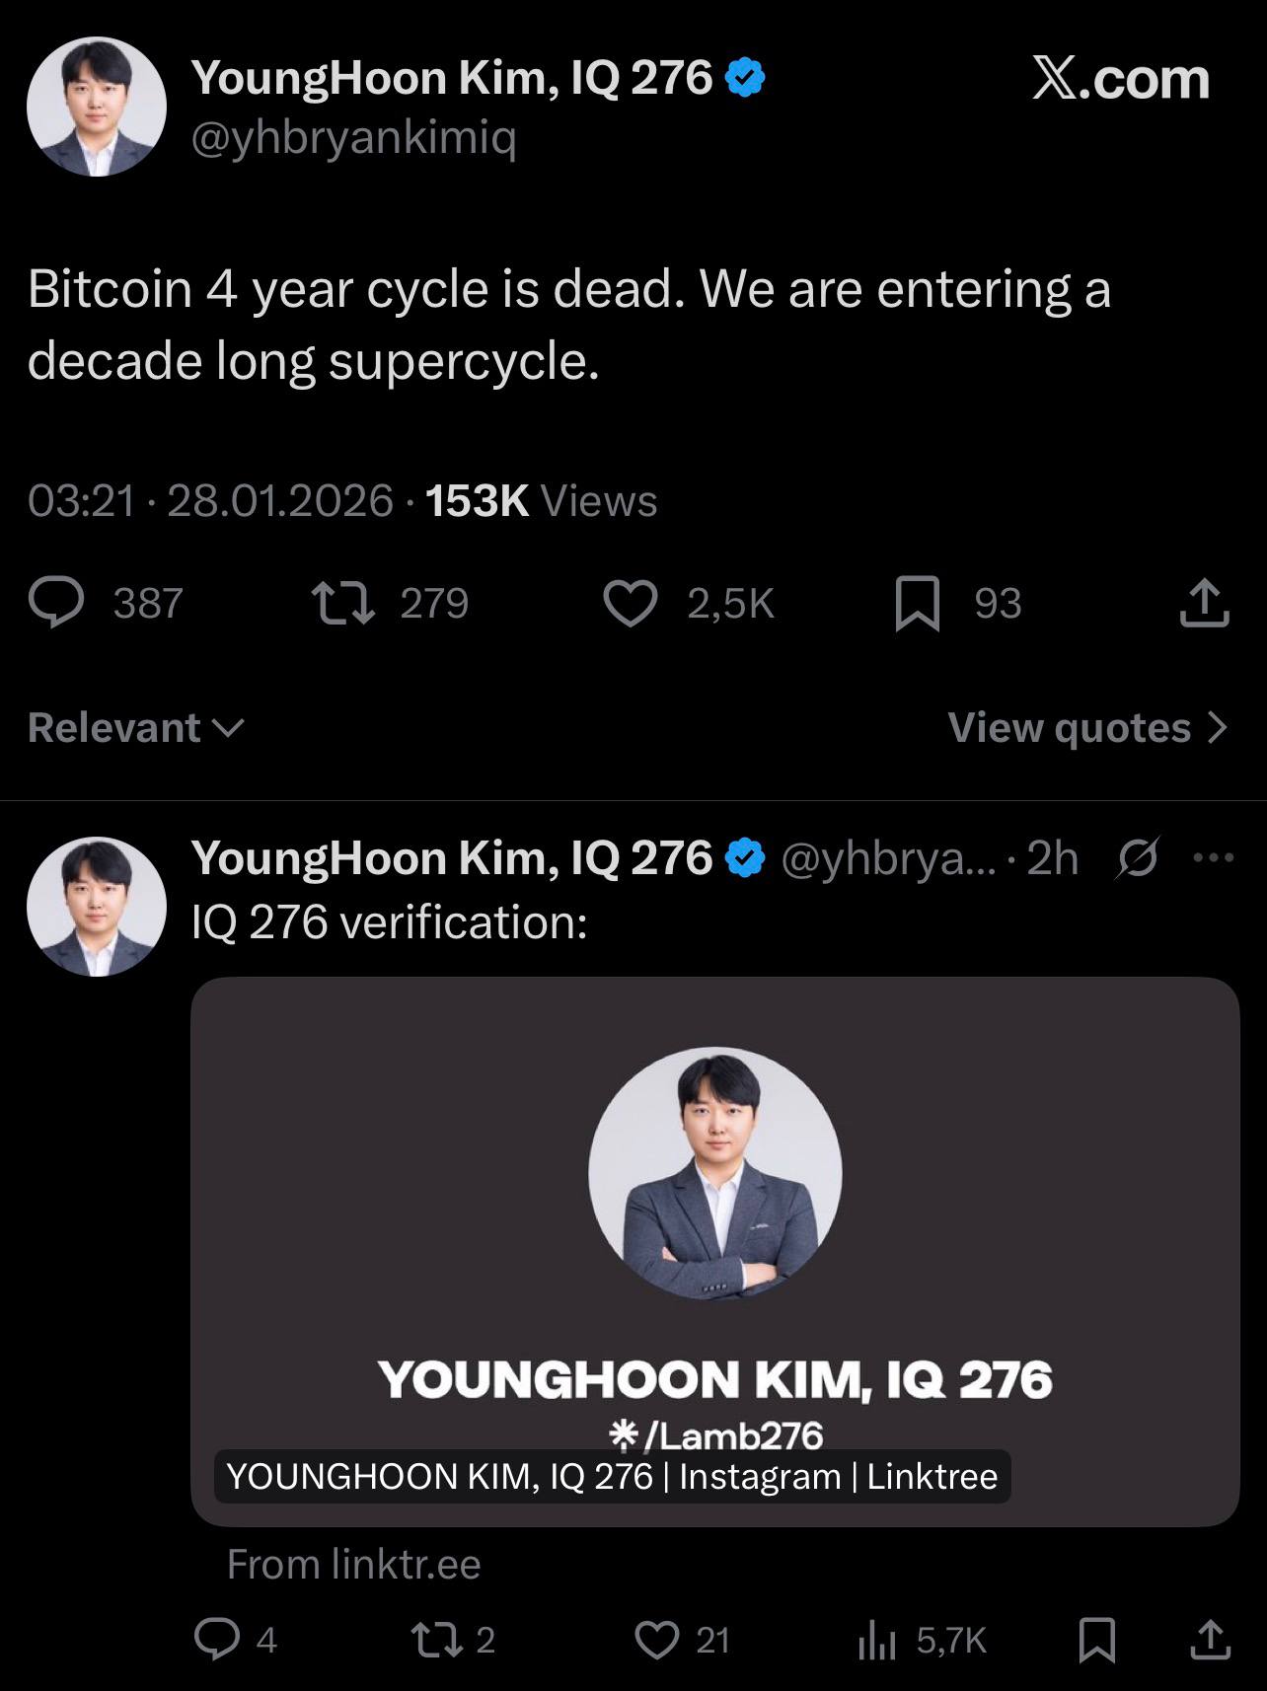1267x1691 pixels.
Task: Share the main tweet via upload icon
Action: [x=1204, y=603]
